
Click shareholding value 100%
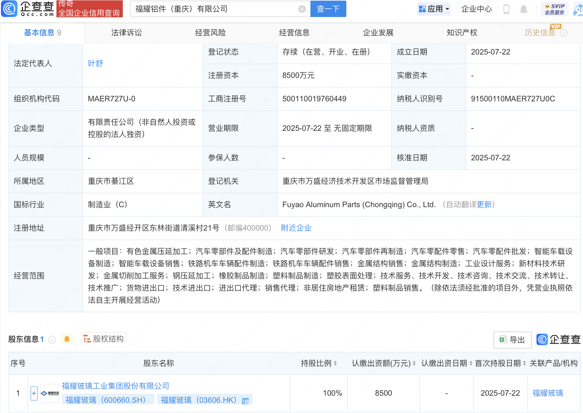click(333, 393)
